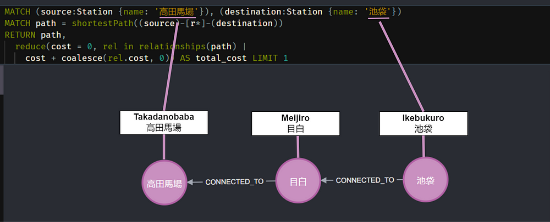Place cursor on '高田馬場' string in query

tap(176, 12)
